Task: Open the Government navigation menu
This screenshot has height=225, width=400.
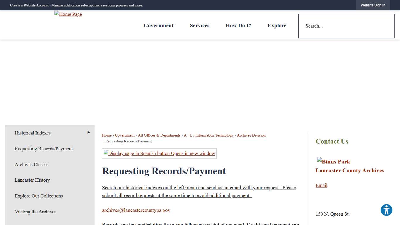Action: click(158, 25)
